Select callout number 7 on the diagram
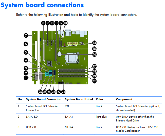Image resolution: width=165 pixels, height=136 pixels. click(26, 35)
